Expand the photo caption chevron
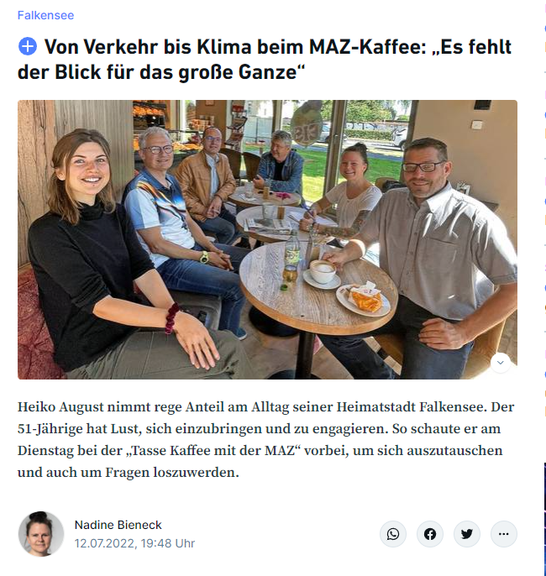This screenshot has height=576, width=546. coord(500,363)
